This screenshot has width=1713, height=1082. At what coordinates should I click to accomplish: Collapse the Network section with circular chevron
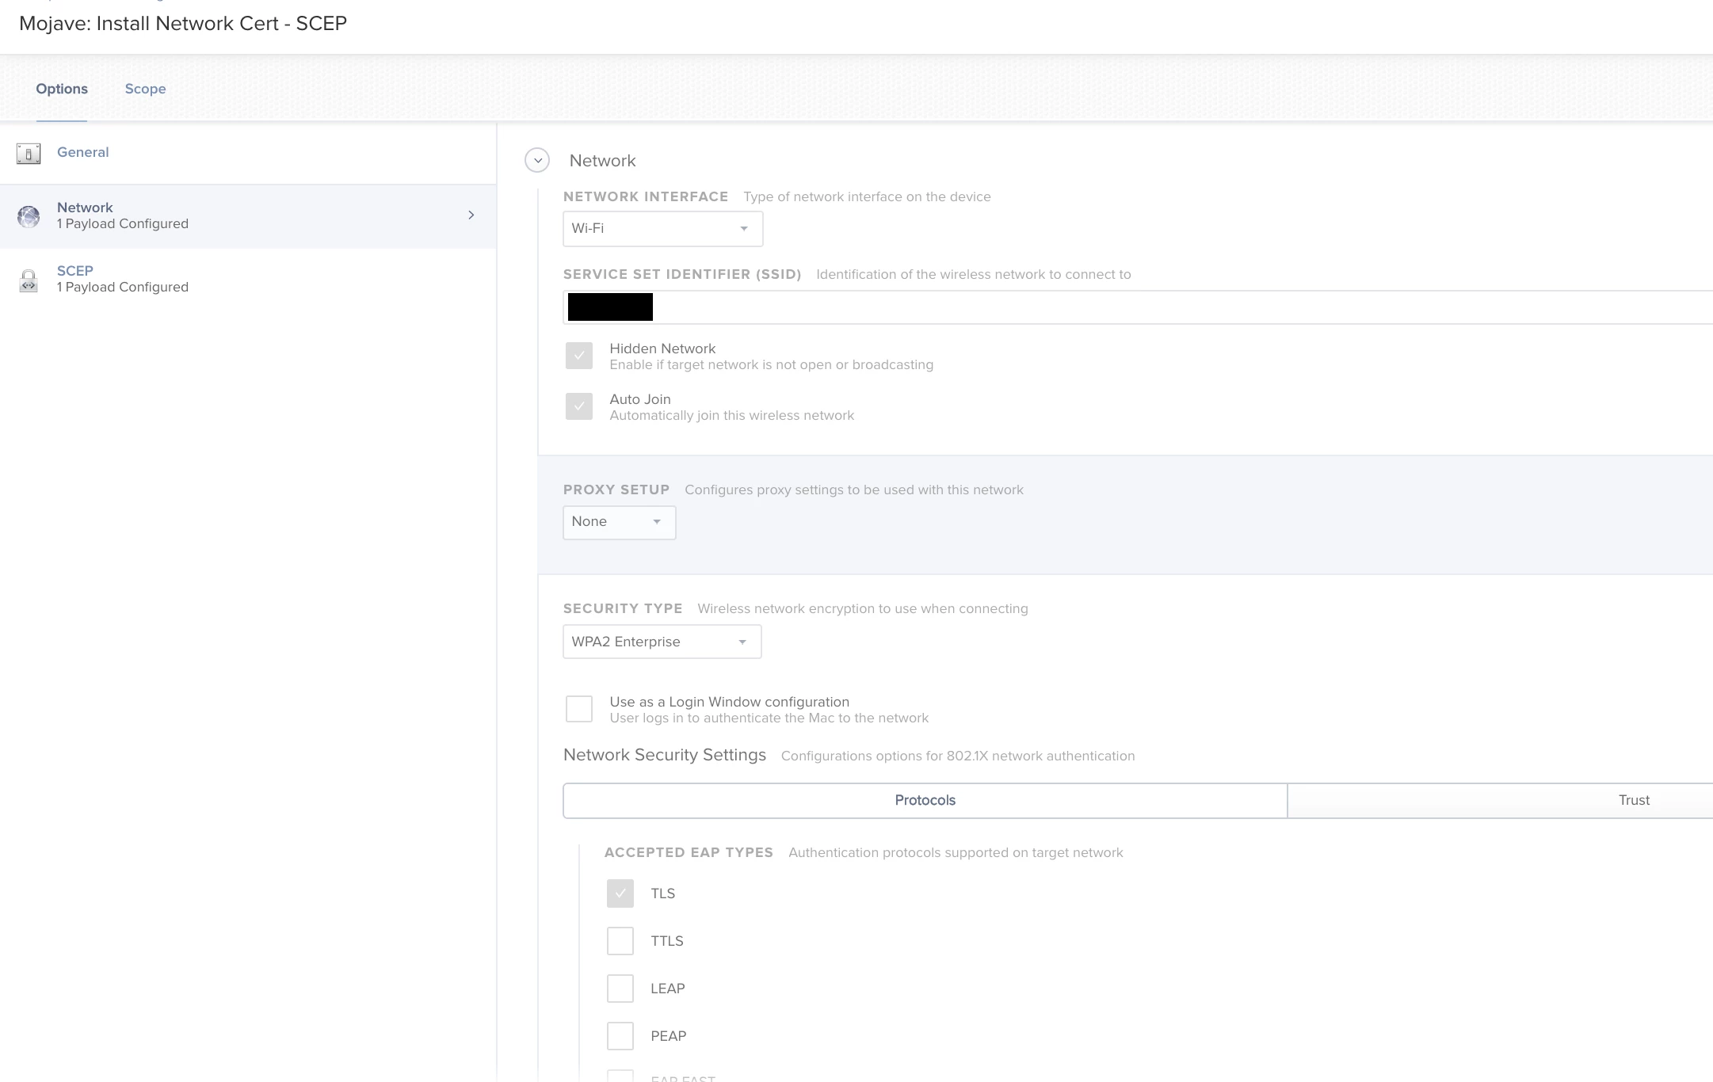[x=537, y=161]
